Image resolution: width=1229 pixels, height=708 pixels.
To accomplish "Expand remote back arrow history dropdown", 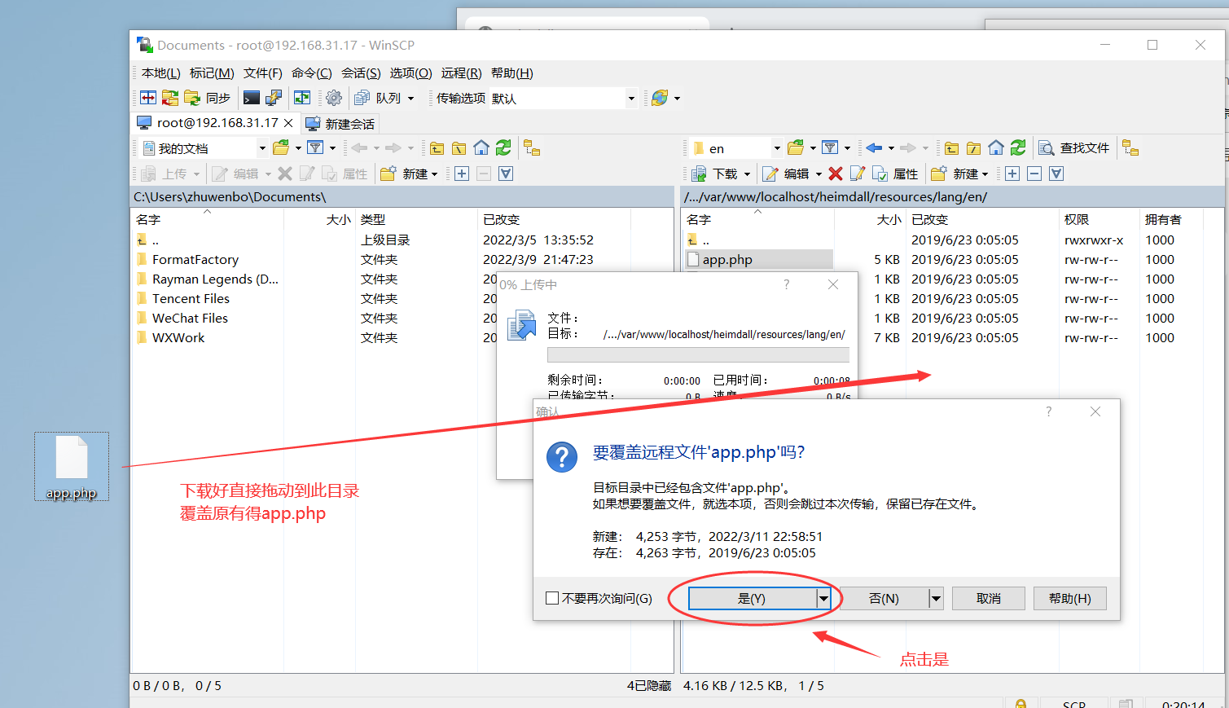I will coord(891,148).
